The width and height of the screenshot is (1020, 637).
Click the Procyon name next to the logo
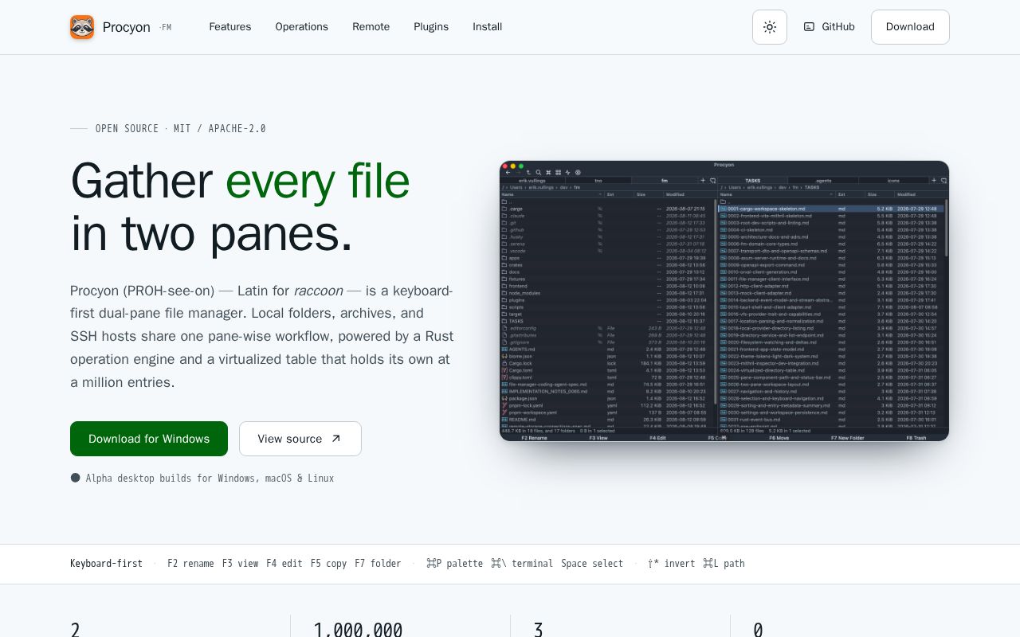pos(127,27)
